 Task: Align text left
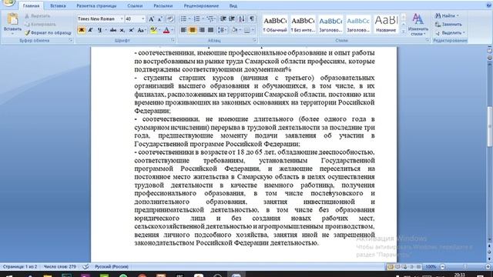[x=183, y=30]
